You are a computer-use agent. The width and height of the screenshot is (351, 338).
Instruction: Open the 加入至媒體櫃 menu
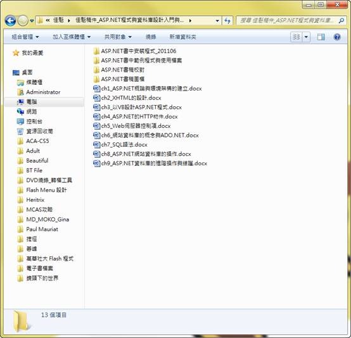[x=72, y=37]
